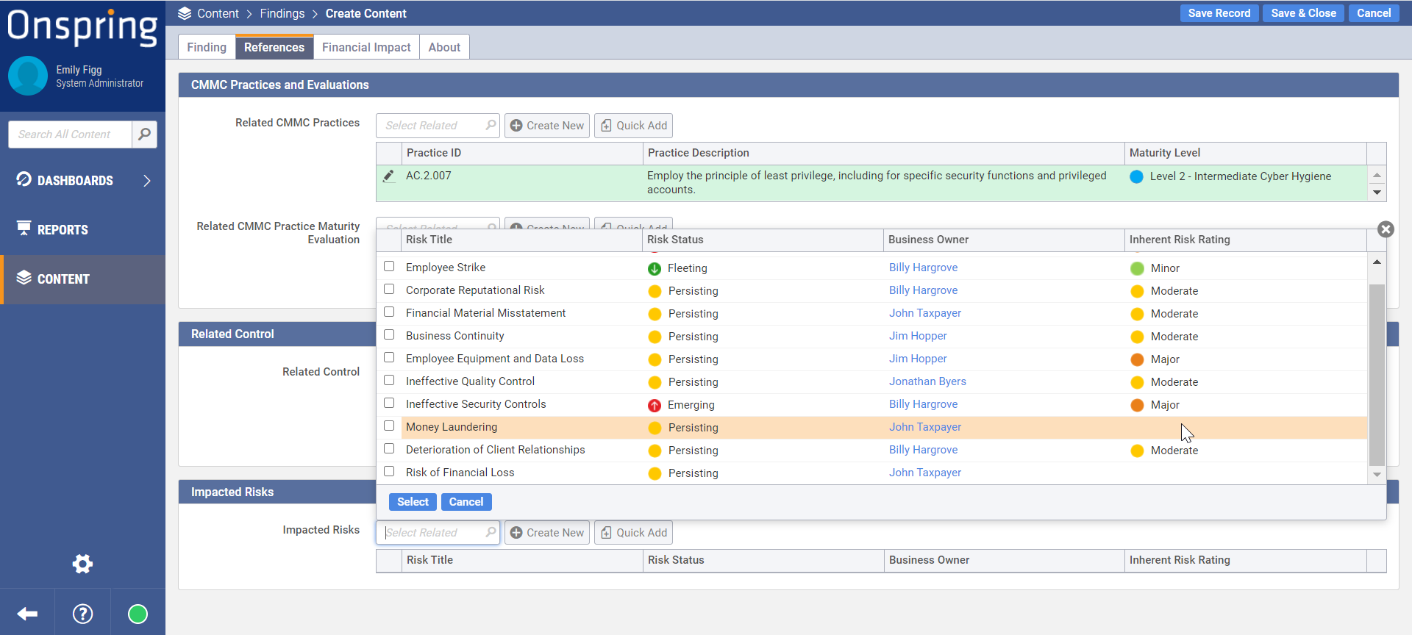1412x635 pixels.
Task: Switch to the About tab
Action: [444, 47]
